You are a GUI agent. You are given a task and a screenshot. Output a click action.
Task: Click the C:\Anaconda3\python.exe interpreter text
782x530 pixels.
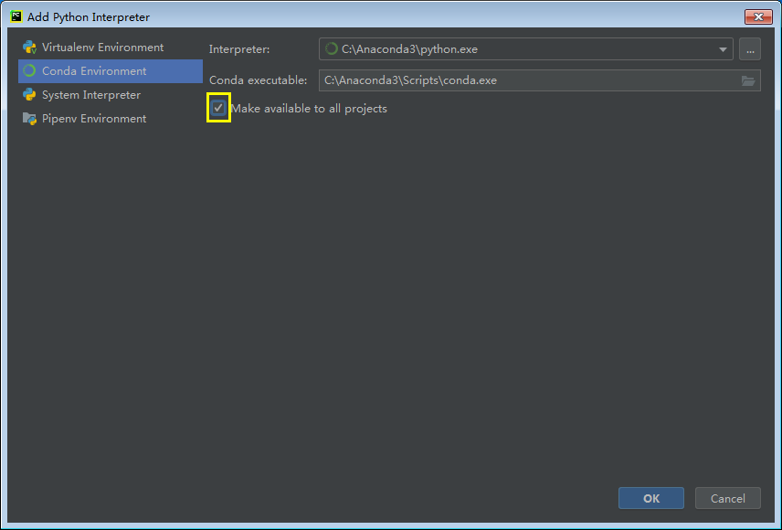[409, 49]
